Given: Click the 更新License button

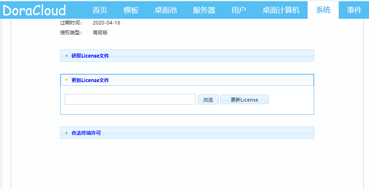Looking at the screenshot, I should [x=244, y=100].
